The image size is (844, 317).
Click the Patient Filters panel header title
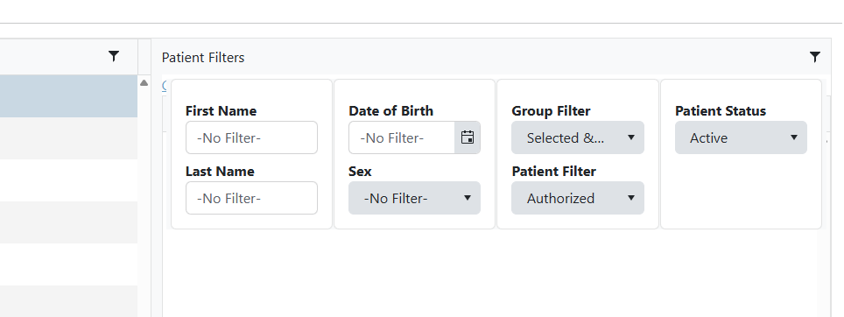pos(203,58)
